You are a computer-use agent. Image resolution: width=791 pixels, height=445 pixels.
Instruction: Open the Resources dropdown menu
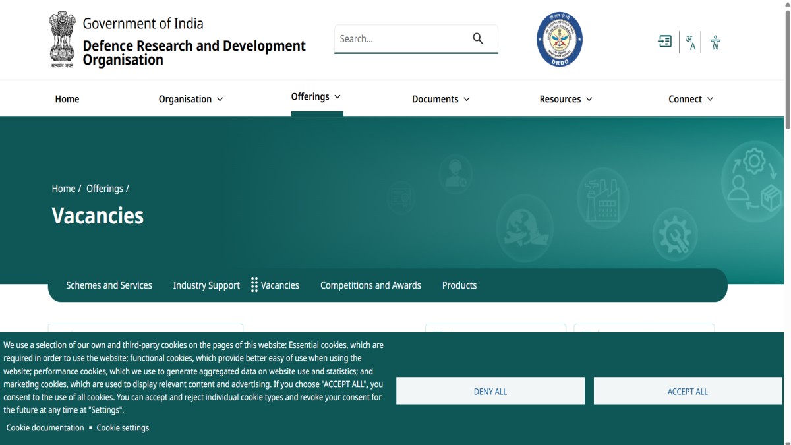pos(566,99)
